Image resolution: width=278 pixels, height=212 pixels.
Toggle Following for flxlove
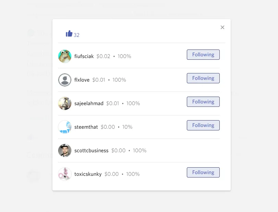(203, 78)
